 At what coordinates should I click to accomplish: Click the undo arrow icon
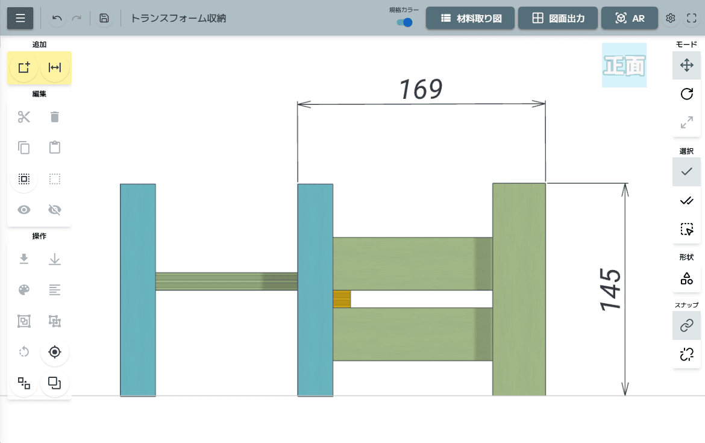(x=57, y=18)
